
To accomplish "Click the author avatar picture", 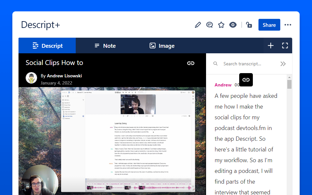I will coord(32,78).
